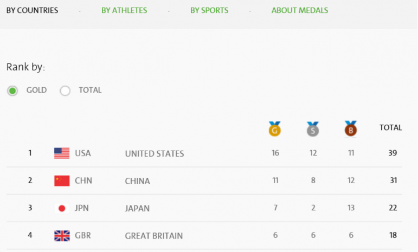Screen dimensions: 418x252
Task: Click the Japan flag icon
Action: tap(62, 208)
